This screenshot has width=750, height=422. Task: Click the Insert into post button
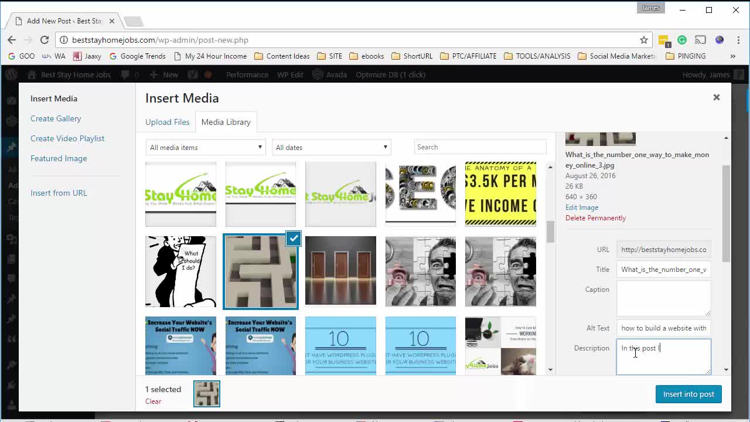point(688,394)
